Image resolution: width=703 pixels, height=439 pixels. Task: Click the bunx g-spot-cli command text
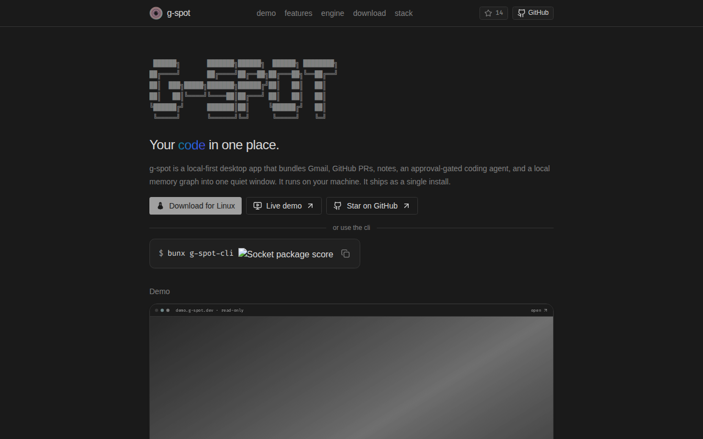pos(200,254)
